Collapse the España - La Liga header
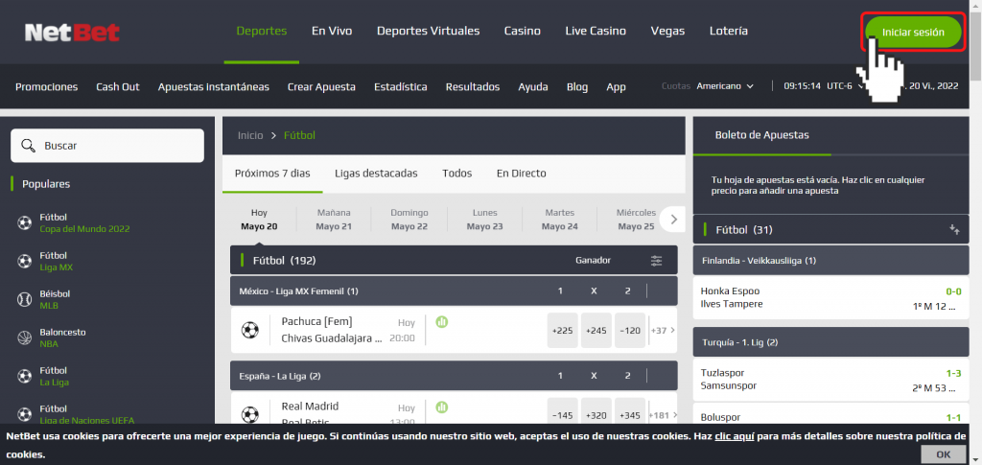 [454, 376]
